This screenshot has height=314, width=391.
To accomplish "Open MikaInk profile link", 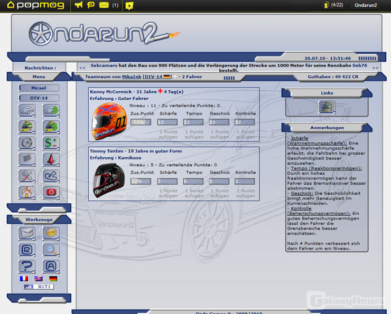I will click(132, 77).
